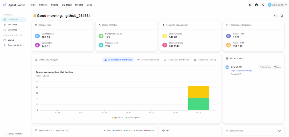Open Discord link in navigation
The image size is (289, 137).
point(79,5)
